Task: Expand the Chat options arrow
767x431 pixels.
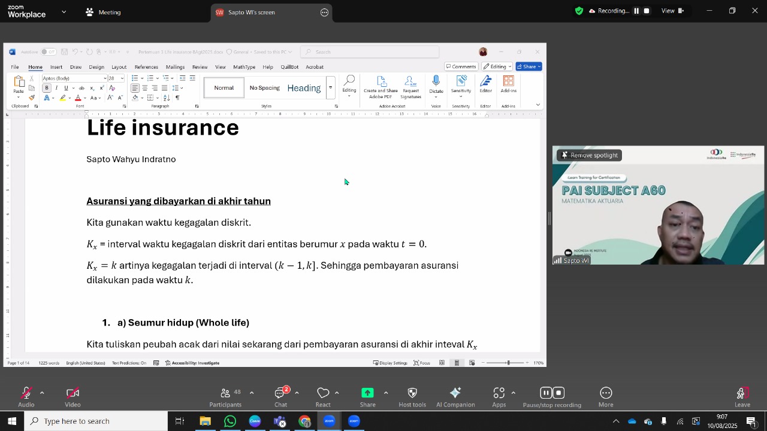Action: [297, 393]
